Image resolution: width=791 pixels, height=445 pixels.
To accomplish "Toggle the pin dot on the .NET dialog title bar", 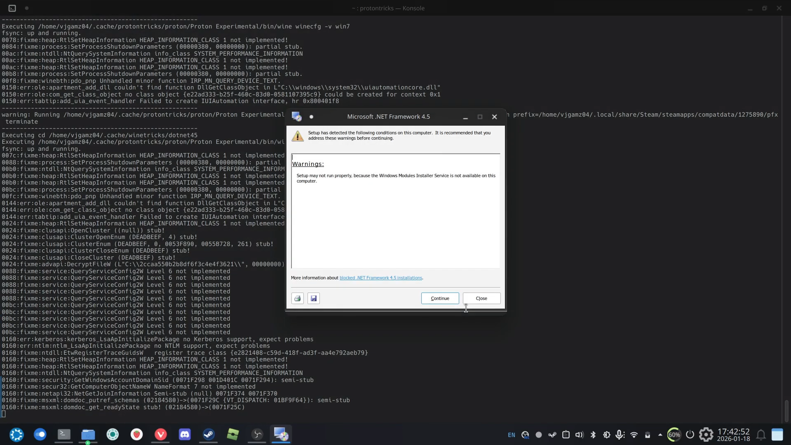I will [311, 117].
